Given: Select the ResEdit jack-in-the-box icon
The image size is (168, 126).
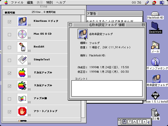Looking at the screenshot, I should pos(22,47).
